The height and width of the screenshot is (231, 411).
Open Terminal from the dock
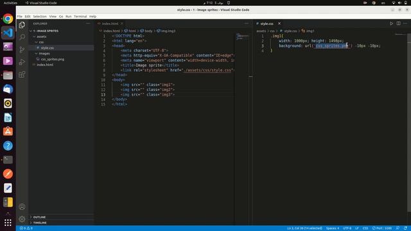(x=8, y=160)
